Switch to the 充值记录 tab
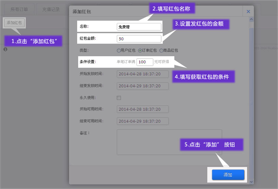 click(x=51, y=9)
